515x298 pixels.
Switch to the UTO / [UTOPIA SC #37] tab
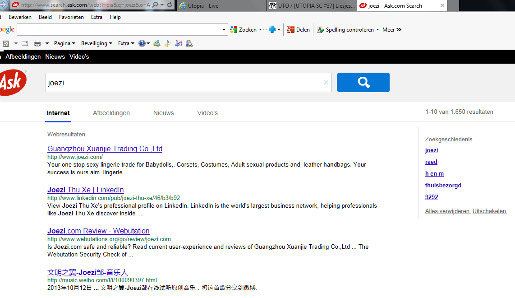pos(312,5)
